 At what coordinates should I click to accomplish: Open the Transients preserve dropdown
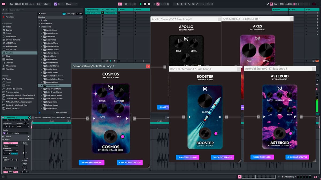(10, 151)
